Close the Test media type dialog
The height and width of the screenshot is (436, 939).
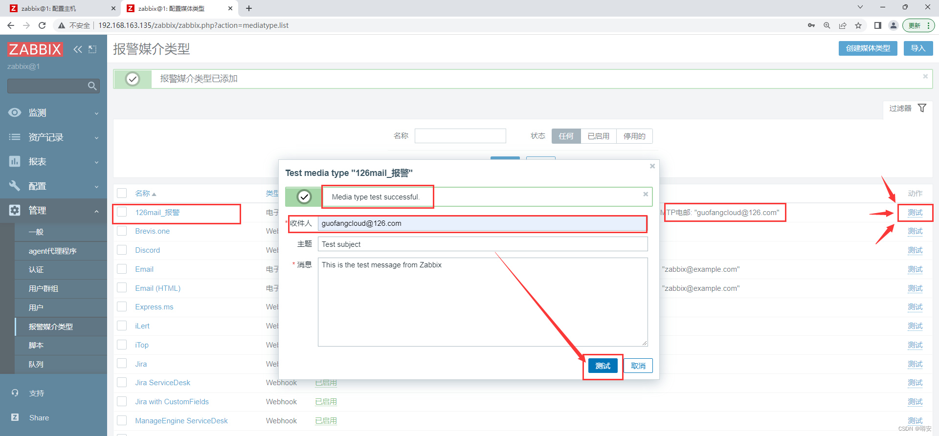point(652,166)
